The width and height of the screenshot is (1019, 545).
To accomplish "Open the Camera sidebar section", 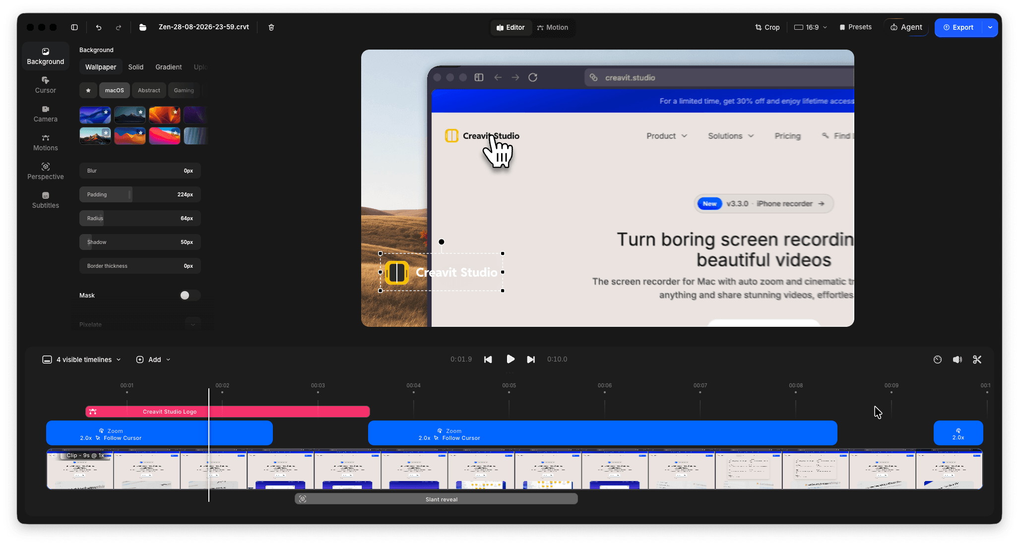I will [46, 114].
